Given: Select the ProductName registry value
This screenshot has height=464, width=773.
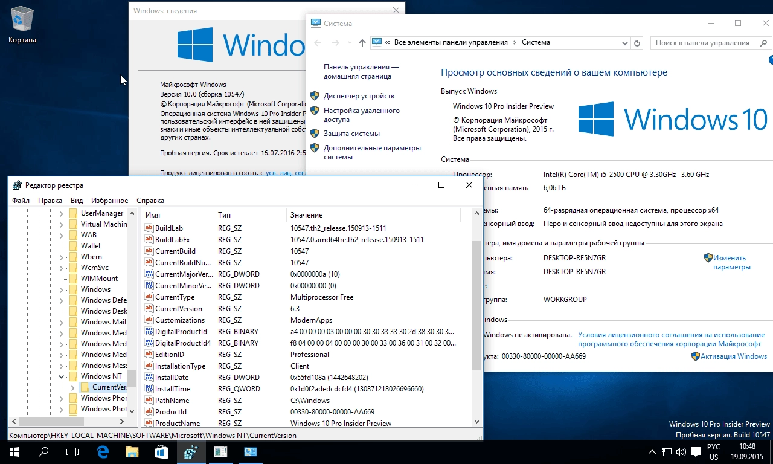Looking at the screenshot, I should (178, 424).
